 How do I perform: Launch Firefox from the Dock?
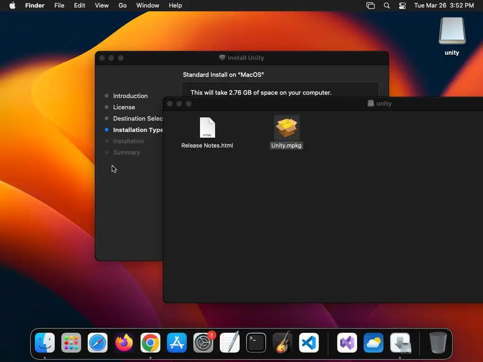(x=124, y=343)
